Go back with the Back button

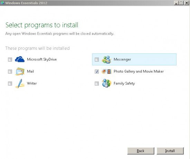[x=141, y=151]
